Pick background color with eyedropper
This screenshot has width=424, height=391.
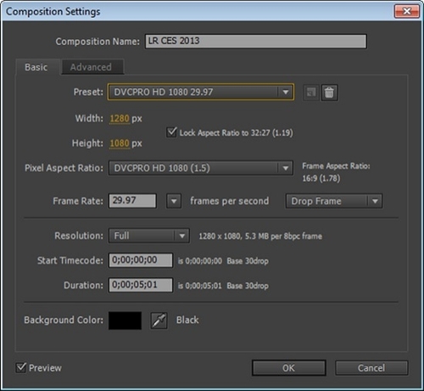[159, 321]
